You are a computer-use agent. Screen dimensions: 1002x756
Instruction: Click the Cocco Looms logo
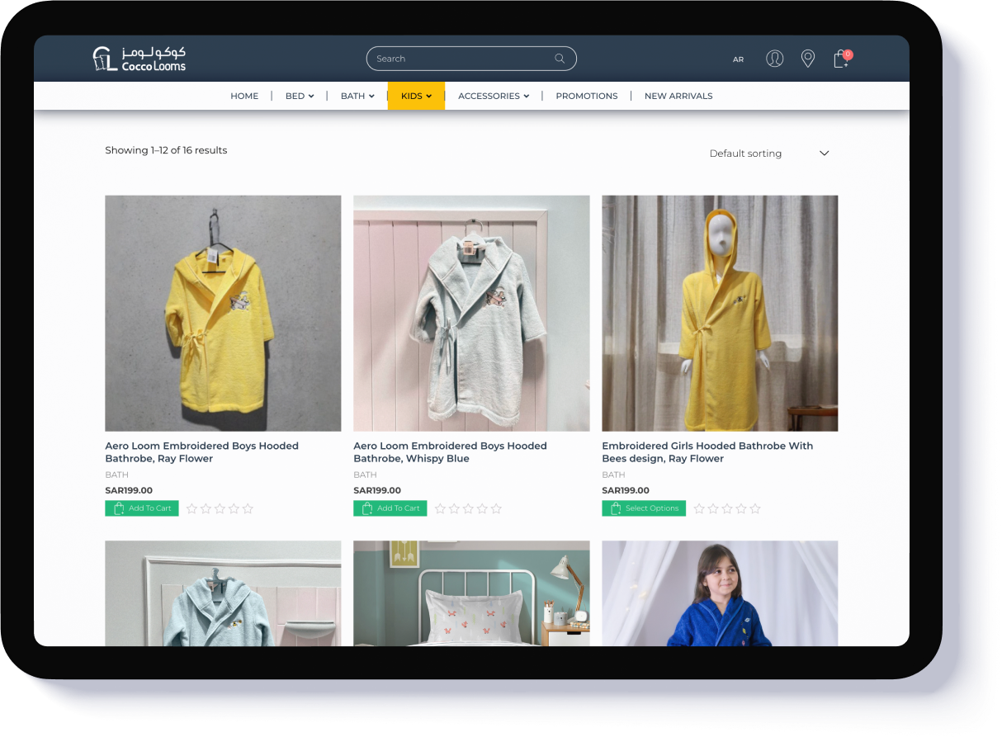coord(140,58)
